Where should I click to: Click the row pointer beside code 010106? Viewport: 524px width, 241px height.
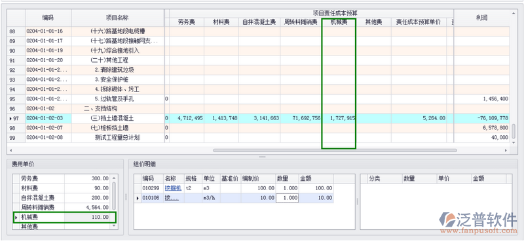[x=138, y=199]
